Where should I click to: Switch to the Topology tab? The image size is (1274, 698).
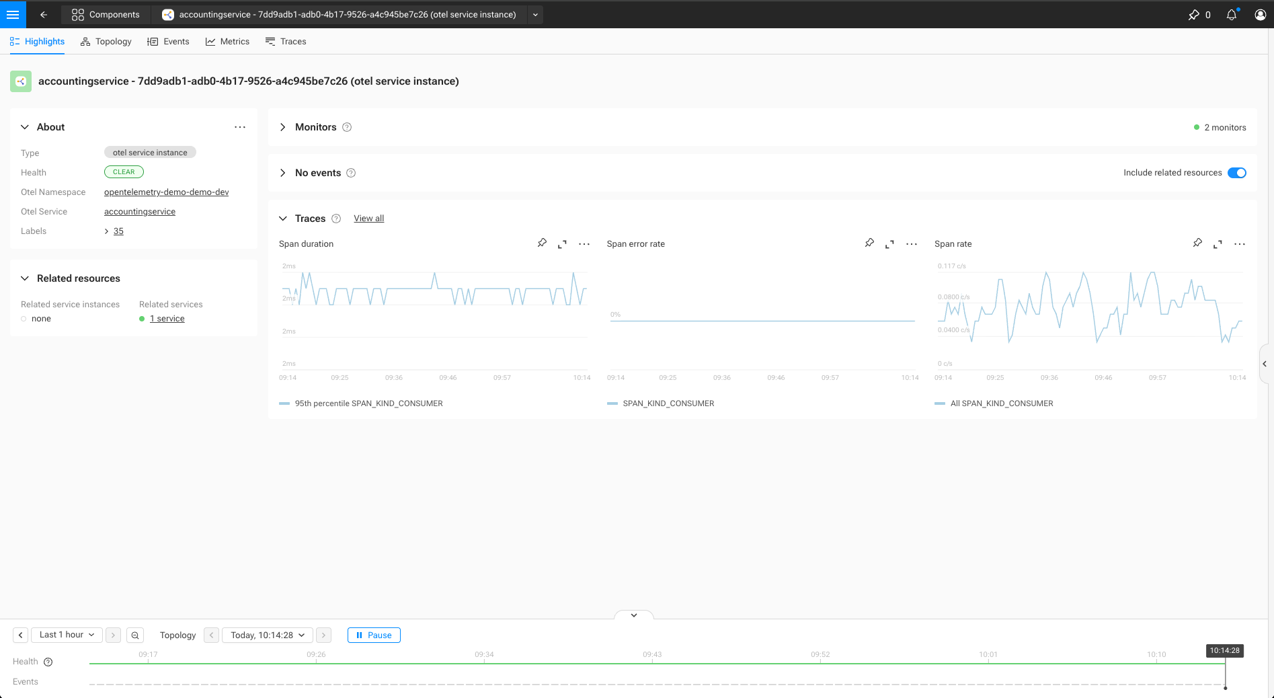(106, 42)
